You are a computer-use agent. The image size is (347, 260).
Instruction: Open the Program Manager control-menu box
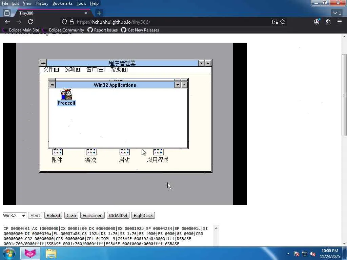43,63
